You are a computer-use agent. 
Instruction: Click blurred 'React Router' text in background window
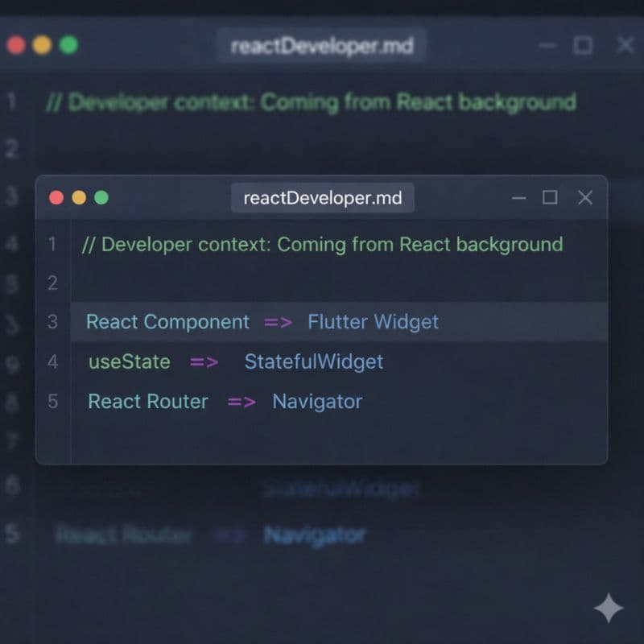tap(123, 535)
